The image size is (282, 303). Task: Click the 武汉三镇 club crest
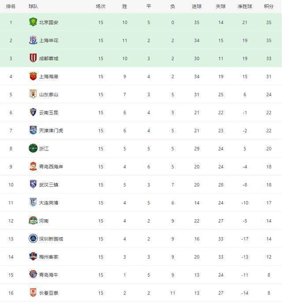pos(33,184)
